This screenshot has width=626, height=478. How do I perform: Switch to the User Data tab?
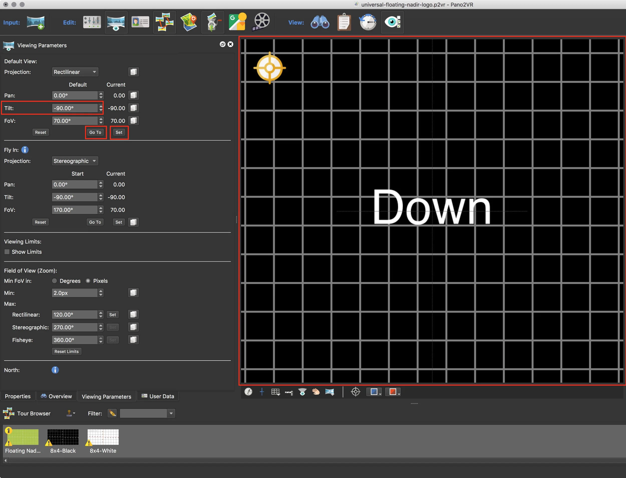(158, 396)
